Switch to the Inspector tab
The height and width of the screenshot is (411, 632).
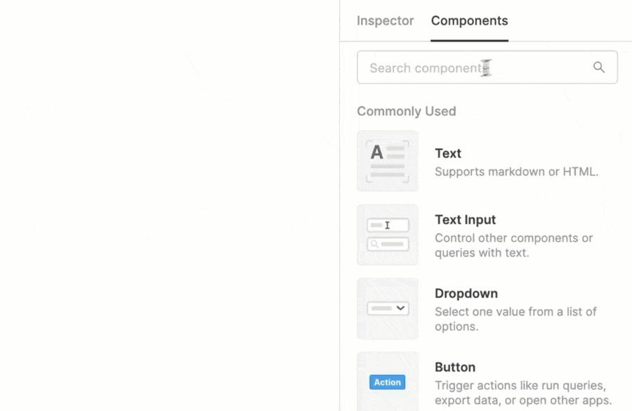point(385,21)
